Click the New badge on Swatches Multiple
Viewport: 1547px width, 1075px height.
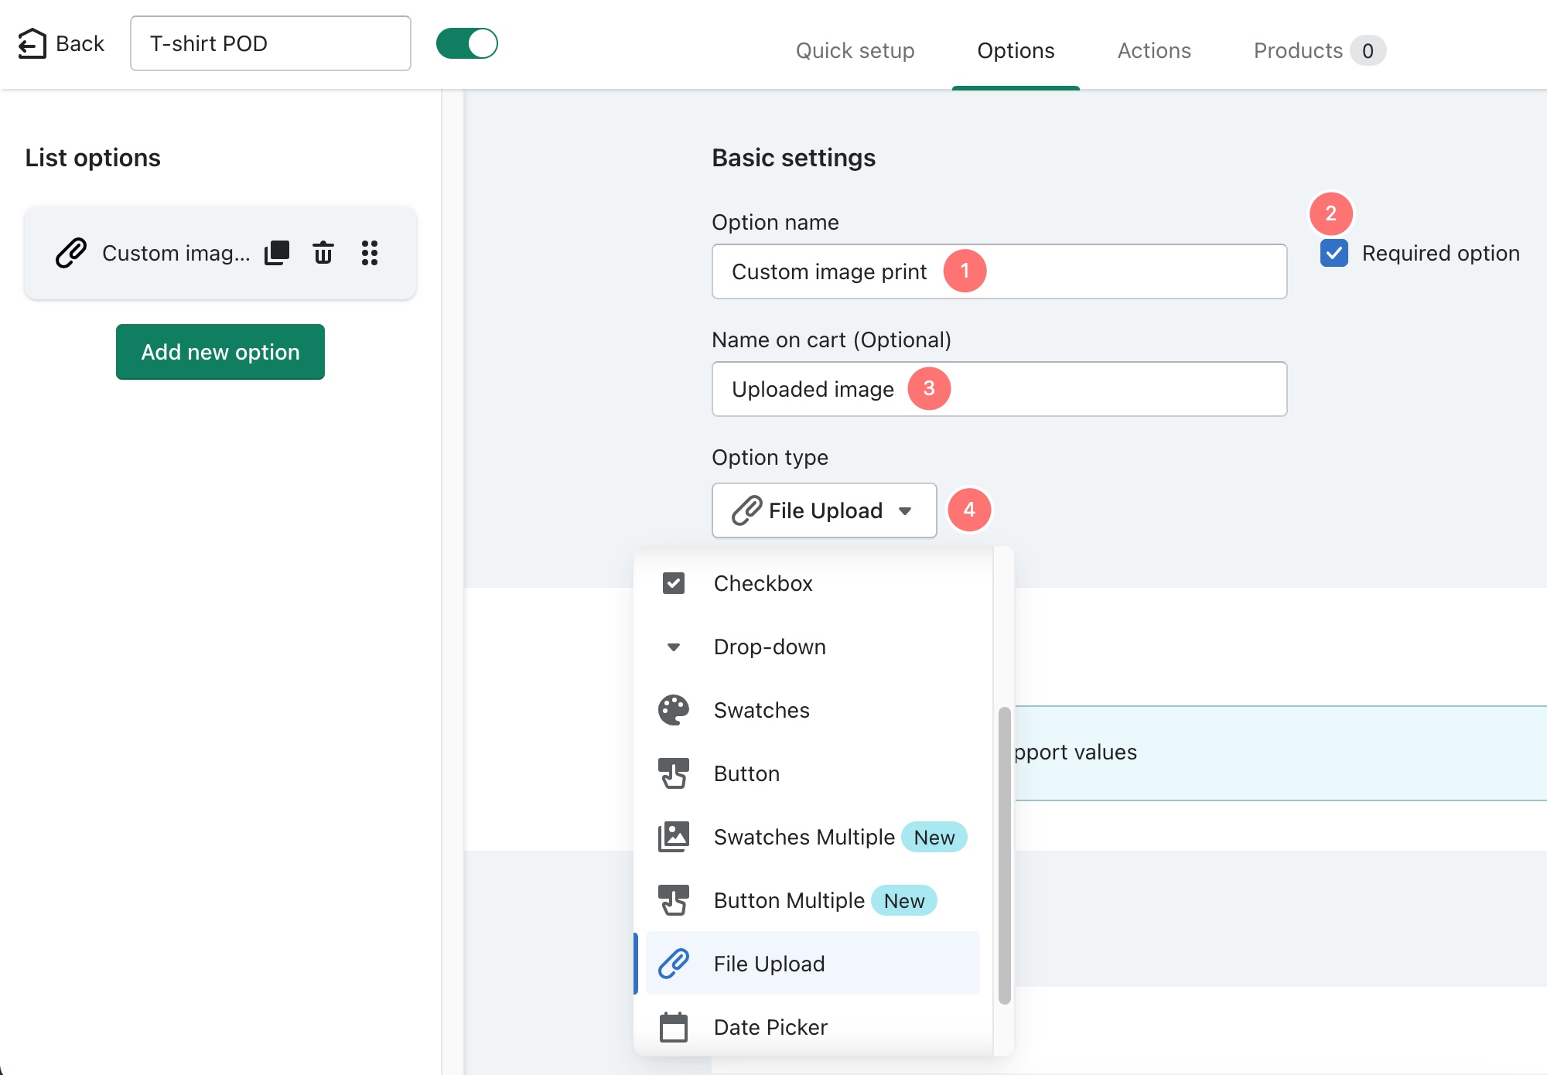(934, 837)
